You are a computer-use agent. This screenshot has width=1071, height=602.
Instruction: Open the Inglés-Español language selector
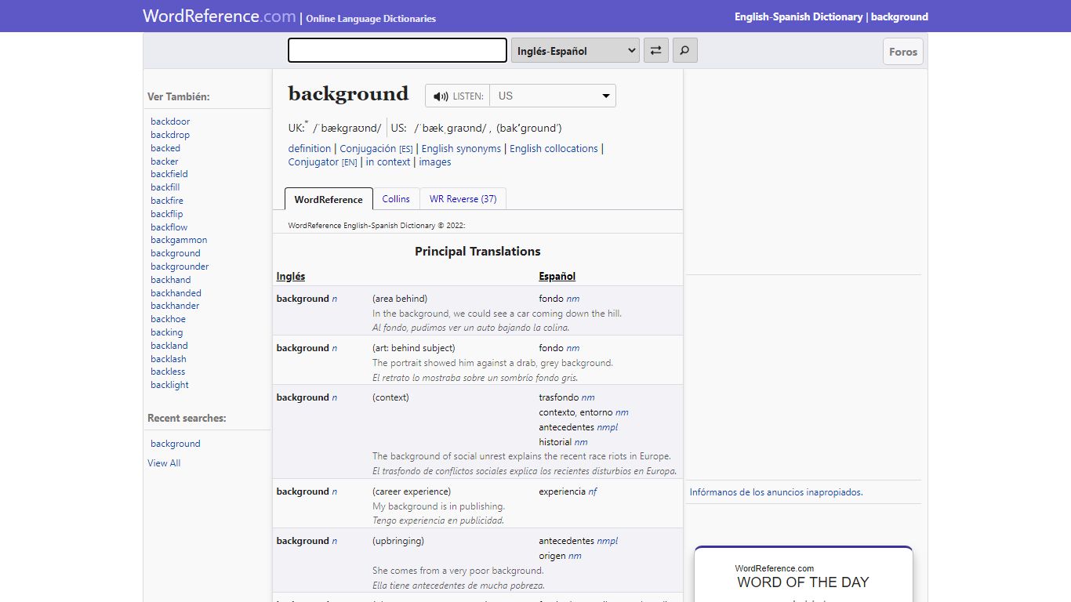point(575,51)
